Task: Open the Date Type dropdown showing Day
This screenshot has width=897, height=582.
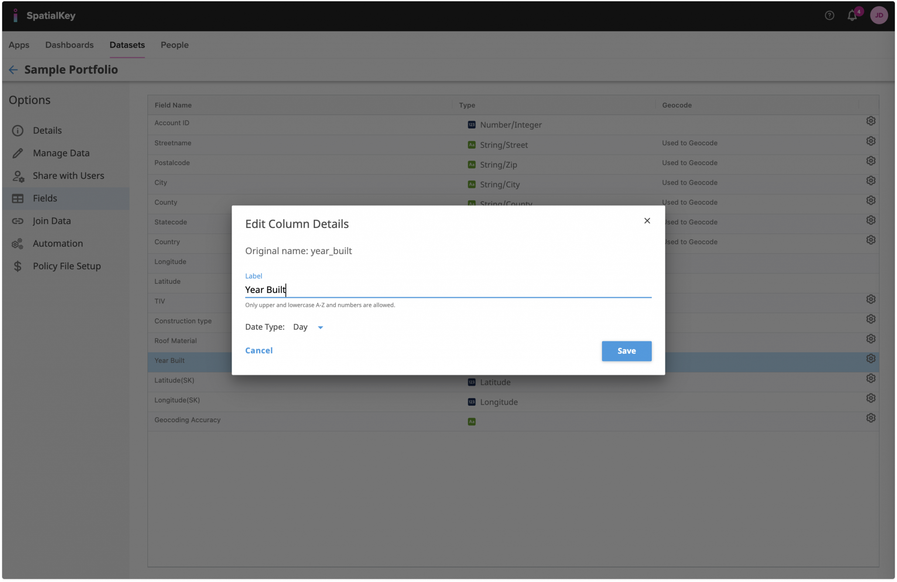Action: tap(308, 327)
